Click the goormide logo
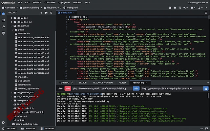 point(8,3)
